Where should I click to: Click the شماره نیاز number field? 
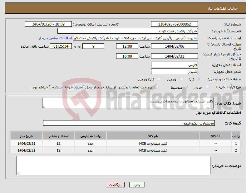174,24
